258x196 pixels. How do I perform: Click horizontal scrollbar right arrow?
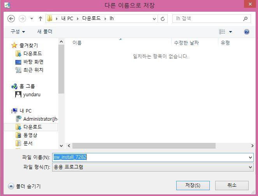[252, 146]
